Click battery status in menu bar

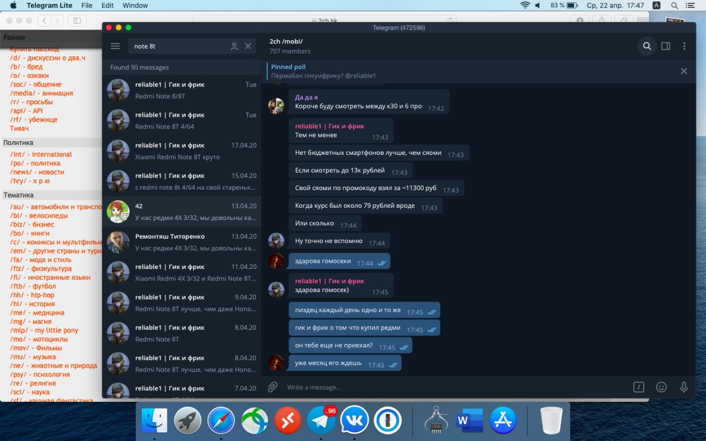pyautogui.click(x=565, y=6)
